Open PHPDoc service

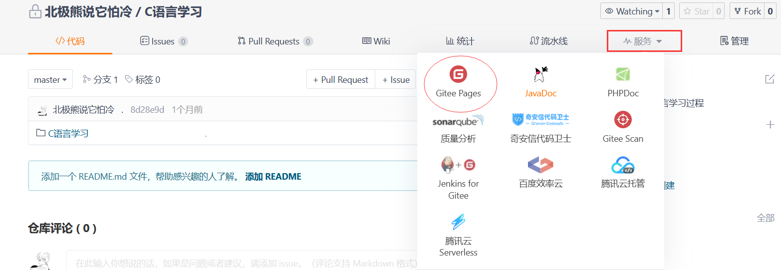click(623, 82)
